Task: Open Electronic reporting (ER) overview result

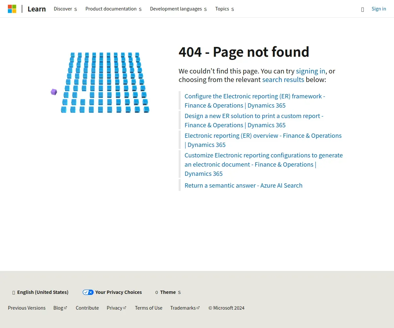Action: 263,140
